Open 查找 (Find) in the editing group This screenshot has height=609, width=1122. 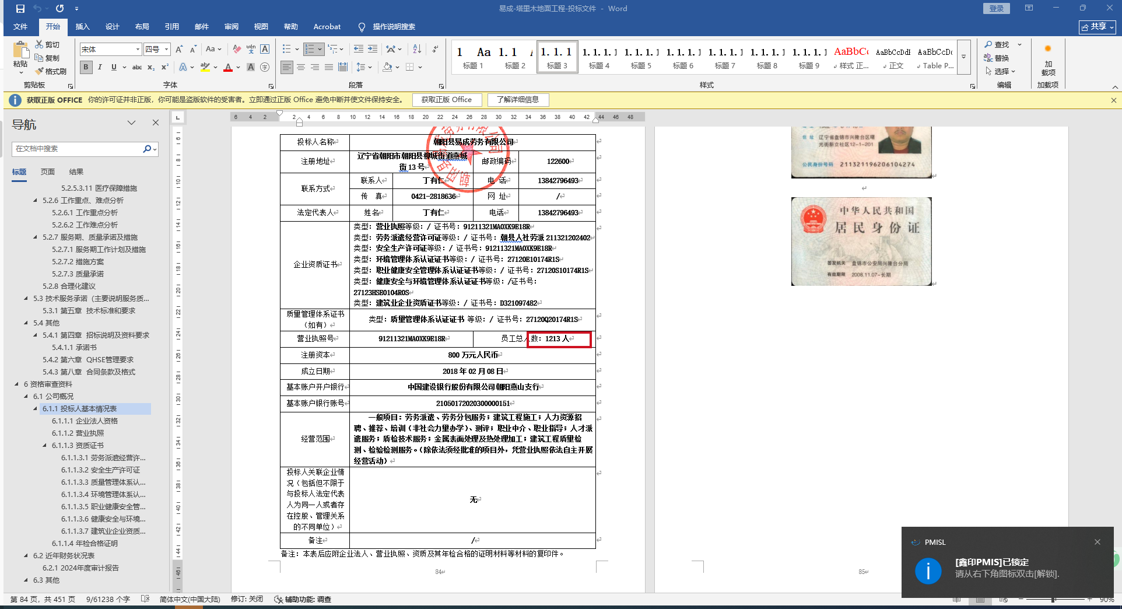tap(997, 44)
